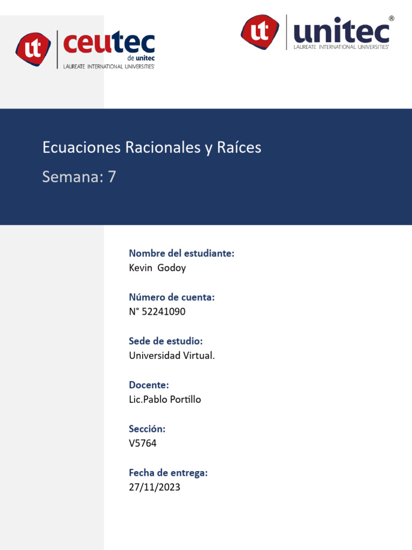
Task: Select the title Ecuaciones Racionales y Raíces
Action: 152,148
